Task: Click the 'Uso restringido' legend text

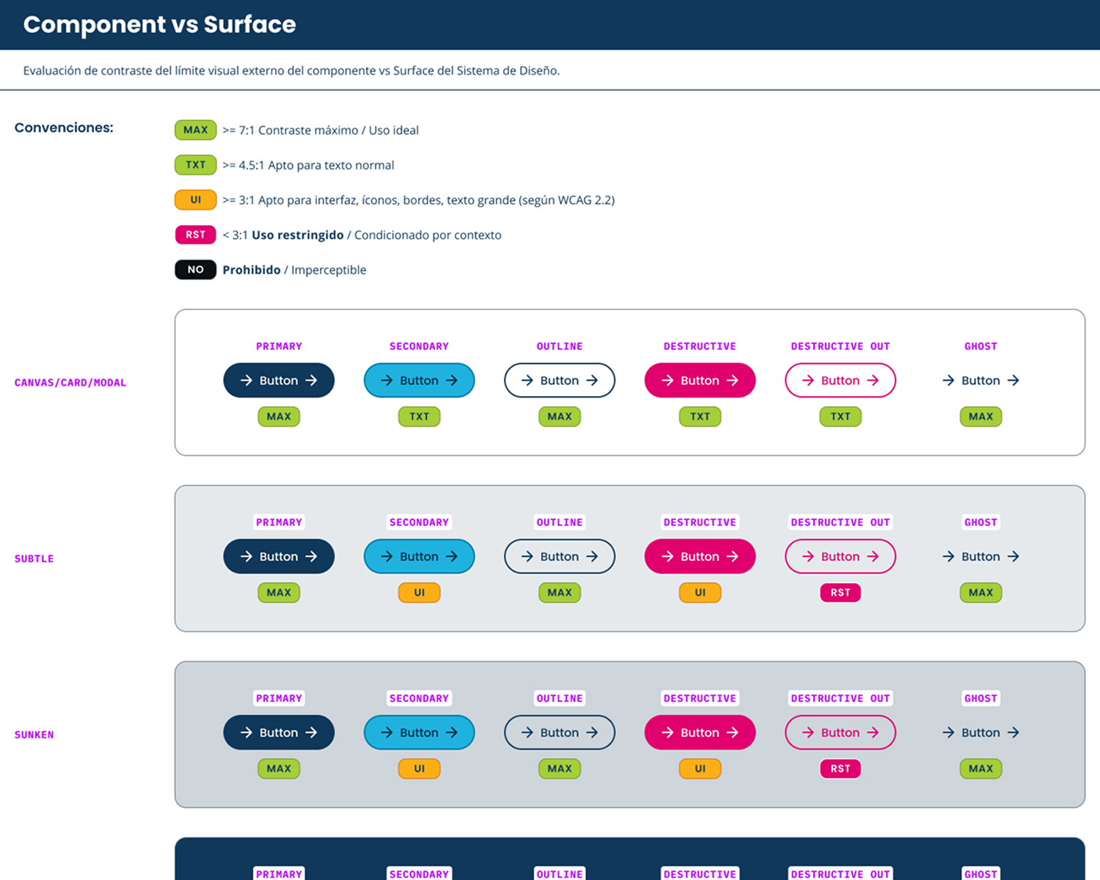Action: pos(298,235)
